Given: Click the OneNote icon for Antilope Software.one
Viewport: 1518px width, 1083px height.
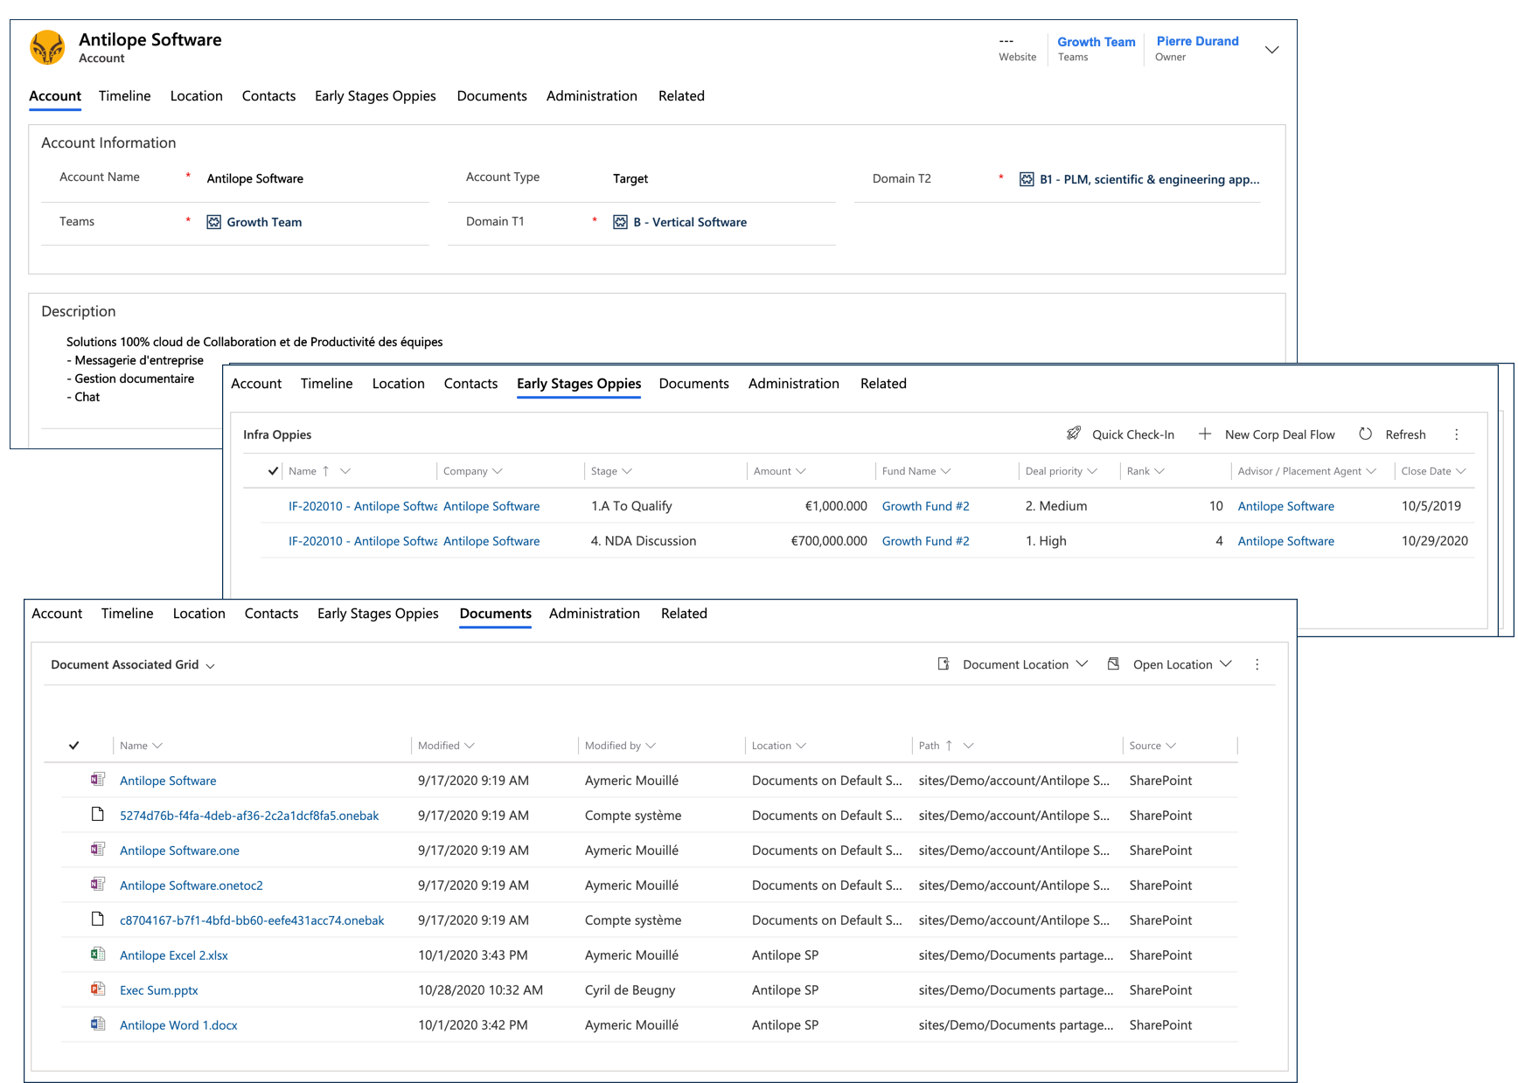Looking at the screenshot, I should (x=98, y=849).
